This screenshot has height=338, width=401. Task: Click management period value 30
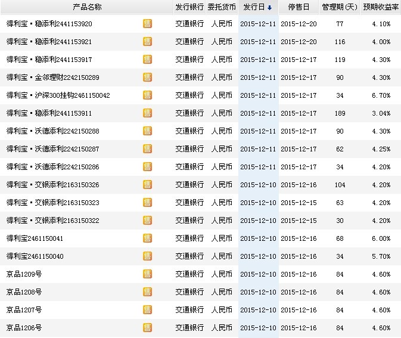[340, 221]
